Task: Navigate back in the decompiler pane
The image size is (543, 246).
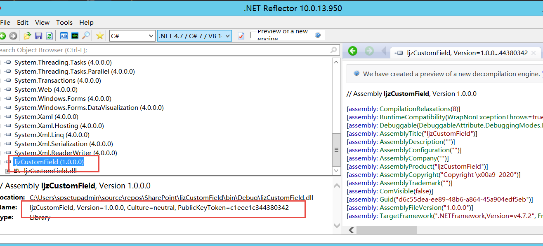Action: (353, 51)
